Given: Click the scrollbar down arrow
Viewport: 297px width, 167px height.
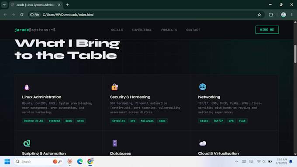Looking at the screenshot, I should (x=295, y=154).
